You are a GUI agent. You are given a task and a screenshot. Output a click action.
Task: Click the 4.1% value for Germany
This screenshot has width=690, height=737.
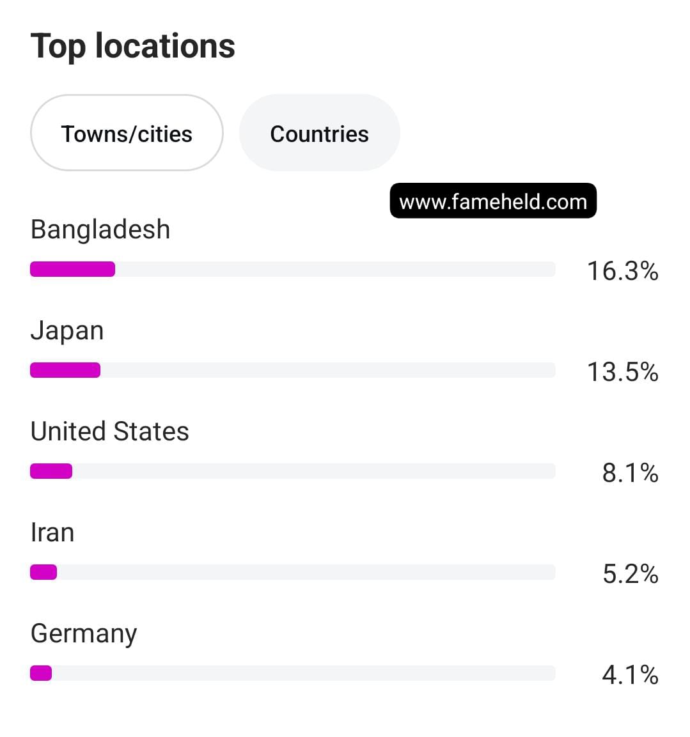pos(630,675)
